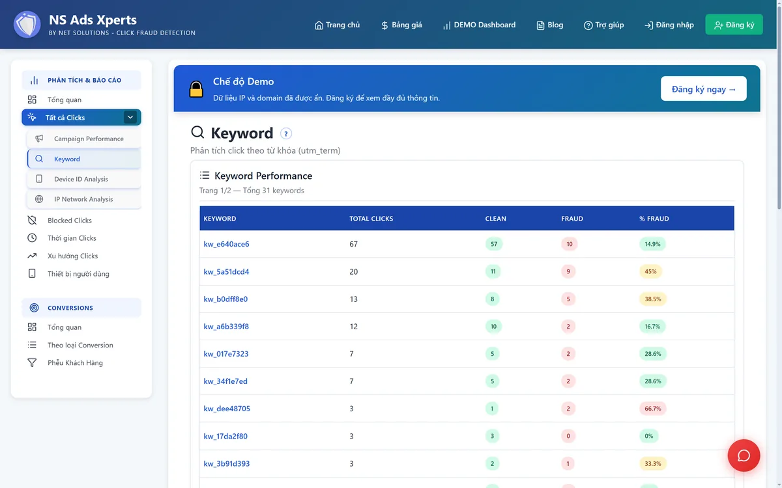Open keyword kw_b0dff8e0

(225, 299)
